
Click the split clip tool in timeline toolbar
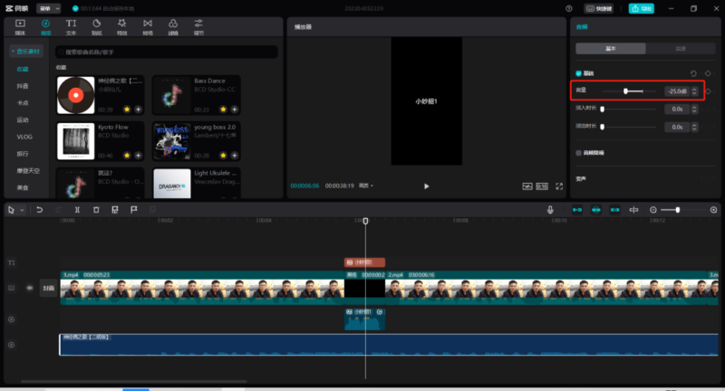(x=78, y=210)
